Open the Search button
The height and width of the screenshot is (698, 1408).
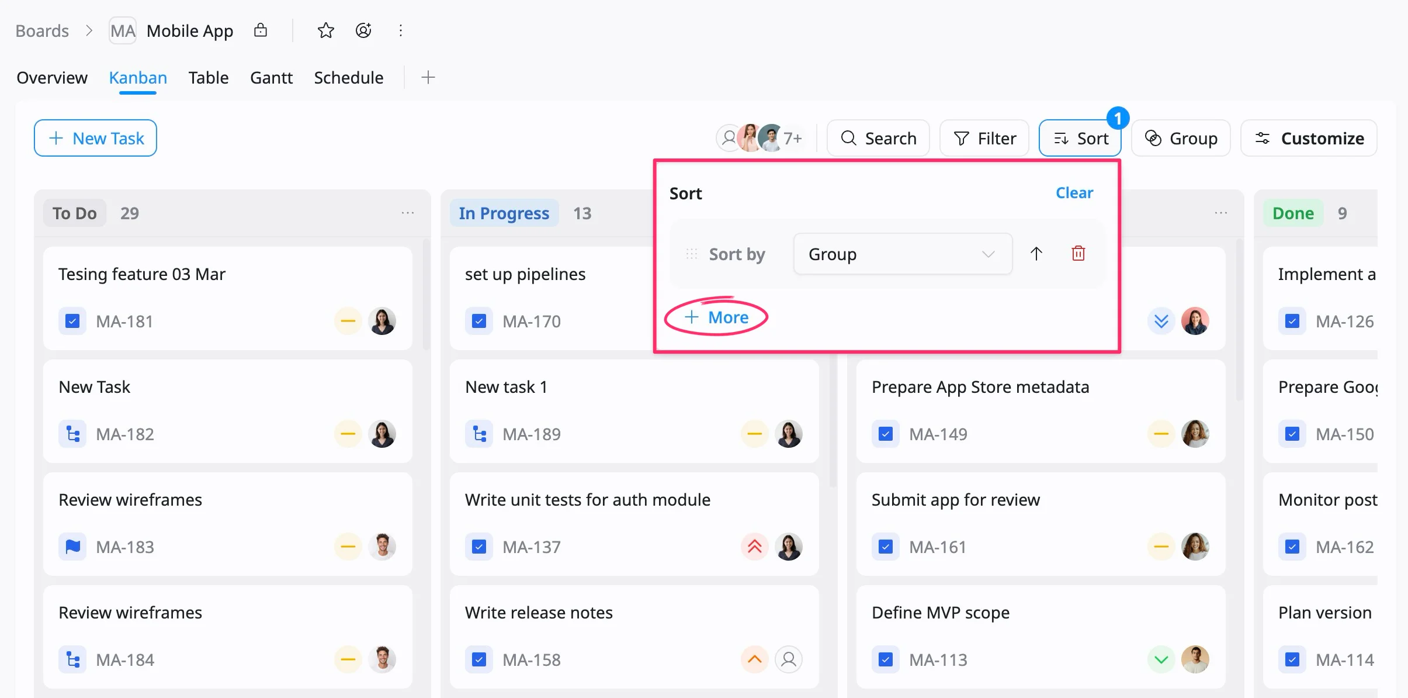tap(878, 138)
